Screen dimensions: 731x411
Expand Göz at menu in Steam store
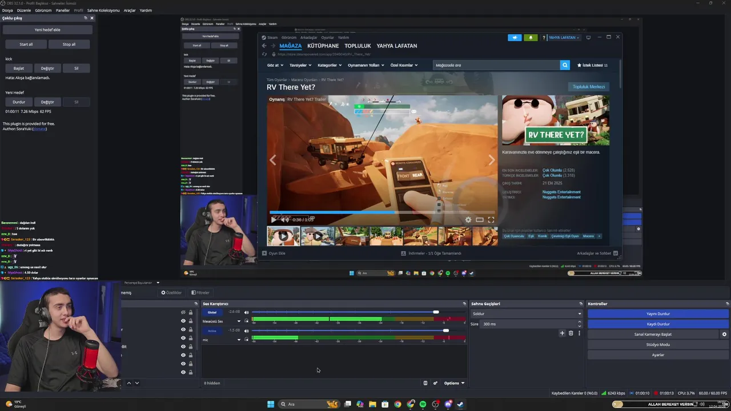point(275,65)
